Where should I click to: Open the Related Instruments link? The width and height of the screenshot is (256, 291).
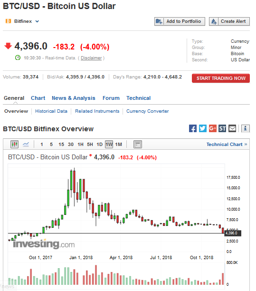pos(97,111)
